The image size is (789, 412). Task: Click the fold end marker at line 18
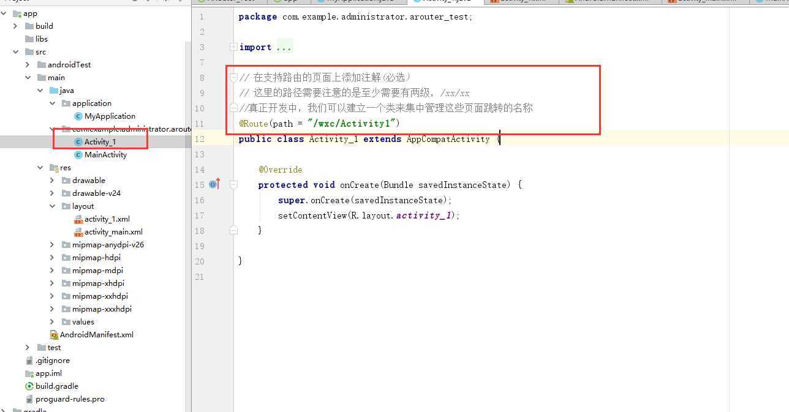coord(233,230)
